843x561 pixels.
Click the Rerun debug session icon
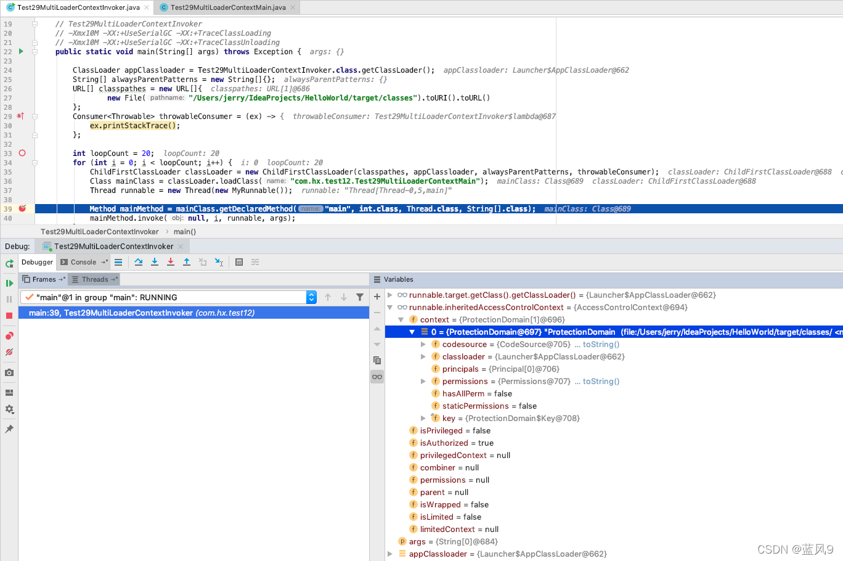[9, 264]
